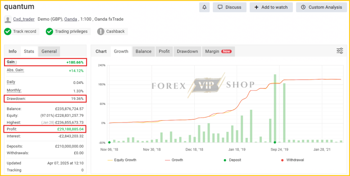This screenshot has height=176, width=350.
Task: Select the Profit chart tab
Action: (164, 51)
